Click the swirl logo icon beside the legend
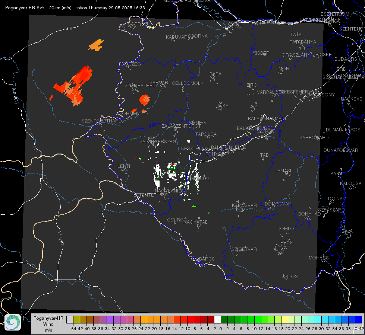Viewport: 365px width, 335px height. click(13, 322)
